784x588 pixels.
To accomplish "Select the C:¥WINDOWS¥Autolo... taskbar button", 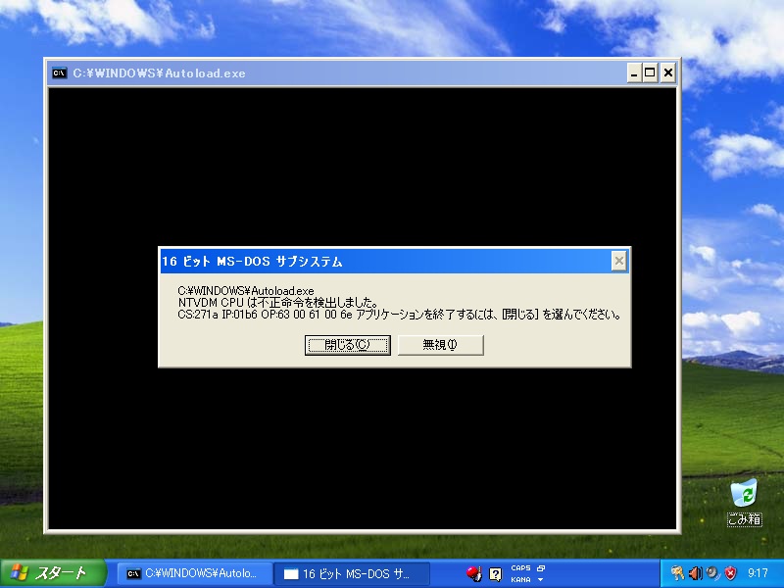I will [194, 573].
